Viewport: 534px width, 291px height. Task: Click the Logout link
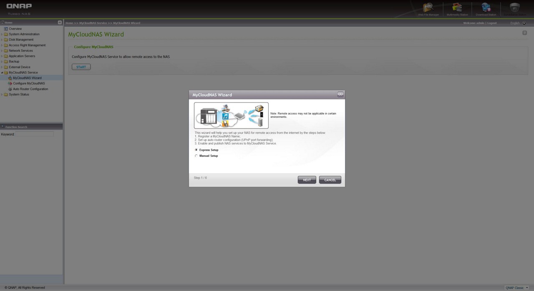click(492, 23)
